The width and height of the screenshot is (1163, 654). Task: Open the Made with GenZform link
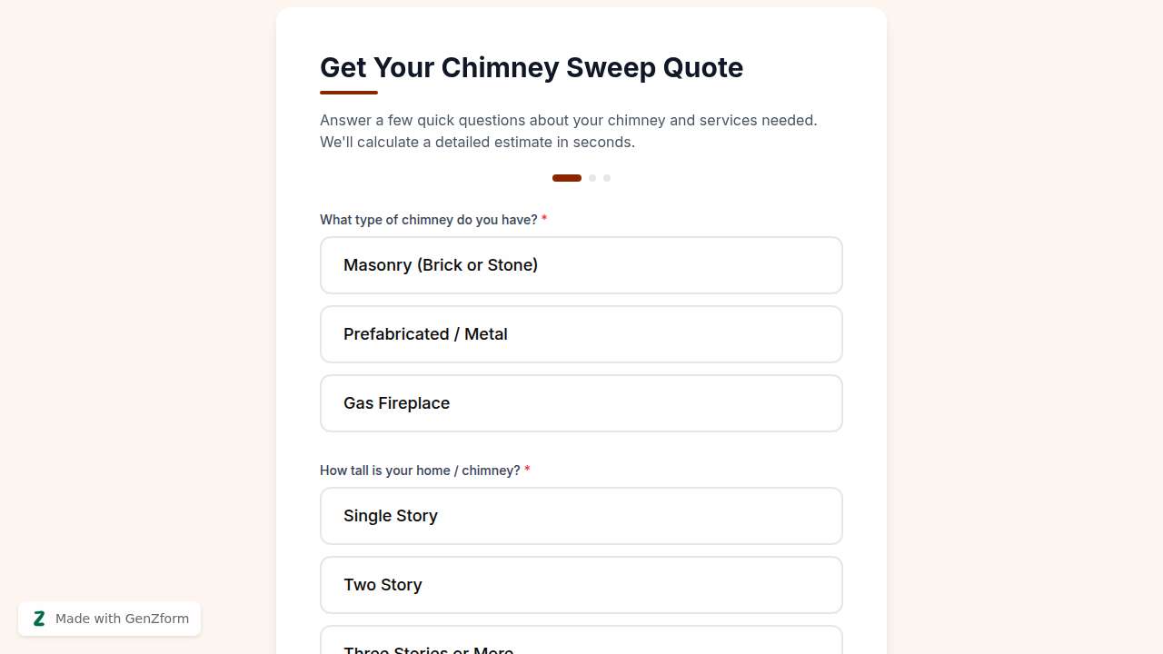click(x=122, y=619)
